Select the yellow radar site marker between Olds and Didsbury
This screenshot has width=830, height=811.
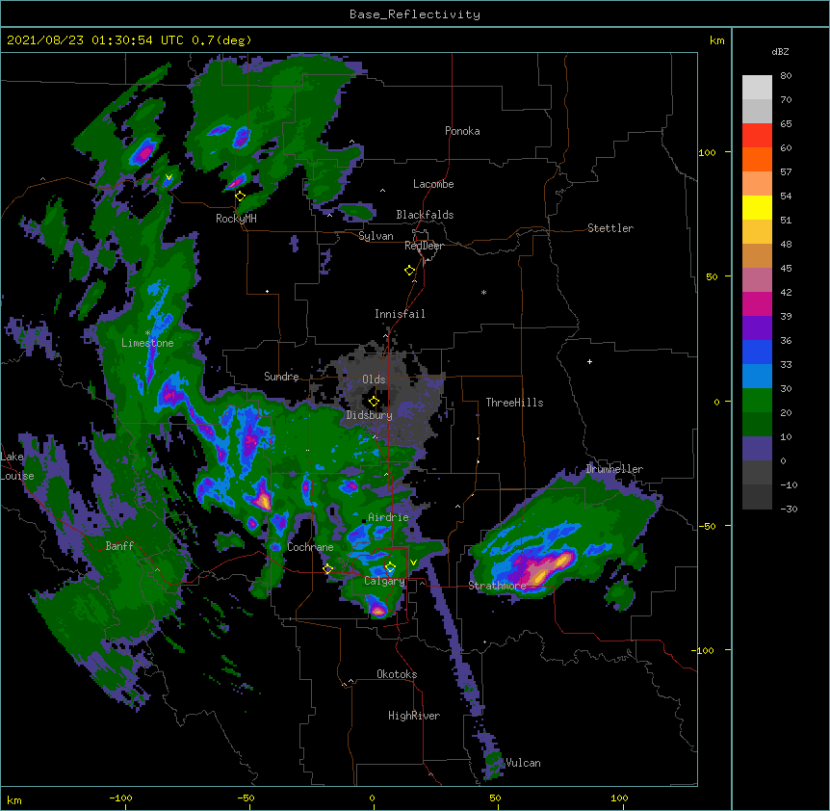(x=374, y=401)
